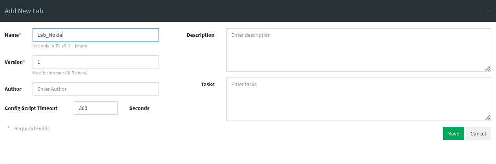Click the Version* field label
The image size is (496, 164).
pyautogui.click(x=15, y=62)
